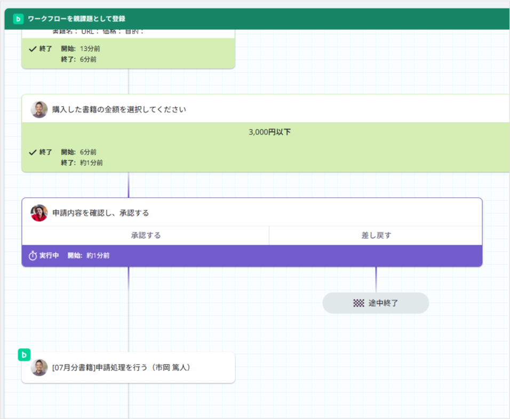Click the 終了: 約1分前 status text

[x=82, y=163]
